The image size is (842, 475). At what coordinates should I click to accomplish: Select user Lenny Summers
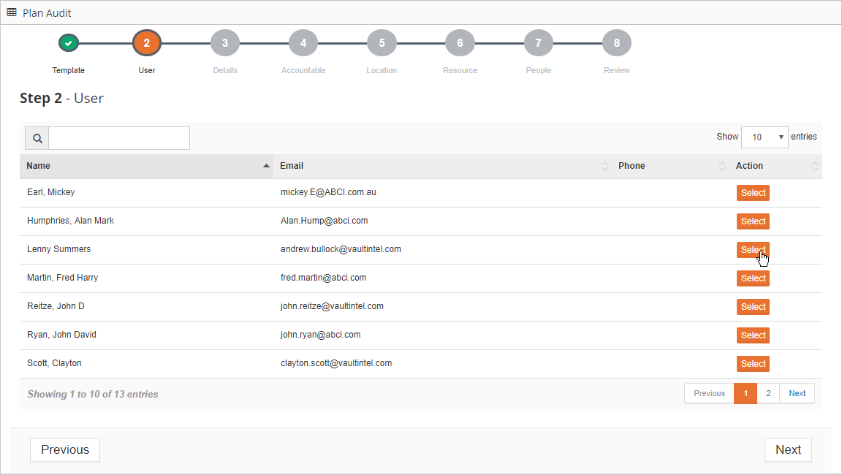click(753, 250)
